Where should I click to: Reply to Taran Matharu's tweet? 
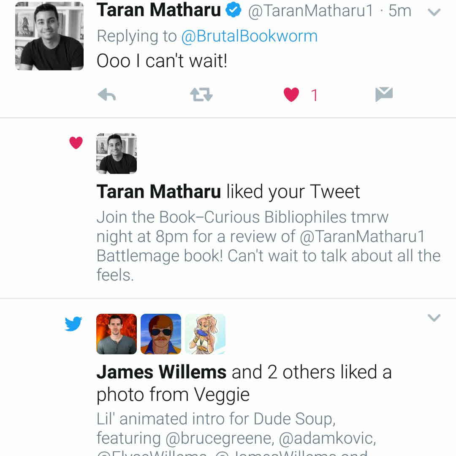(107, 95)
